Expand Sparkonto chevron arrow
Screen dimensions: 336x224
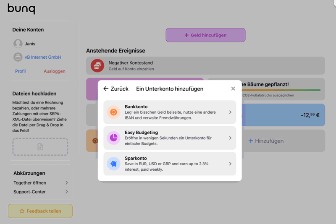point(230,164)
